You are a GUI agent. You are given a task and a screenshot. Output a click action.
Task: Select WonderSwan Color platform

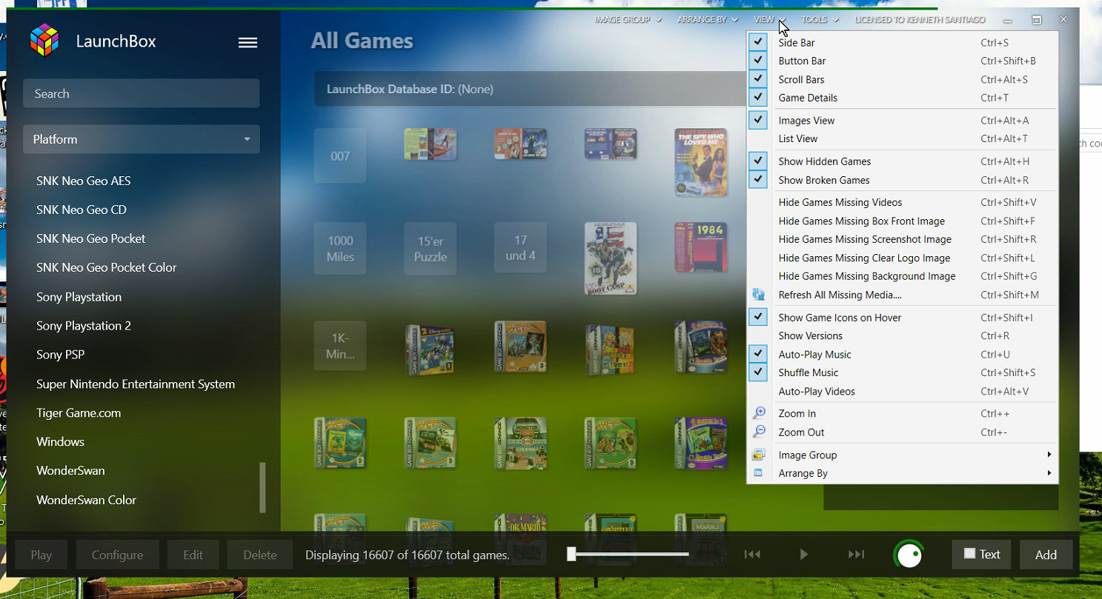coord(86,500)
